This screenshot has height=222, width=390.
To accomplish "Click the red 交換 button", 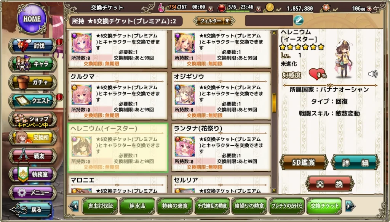I will coord(329,184).
